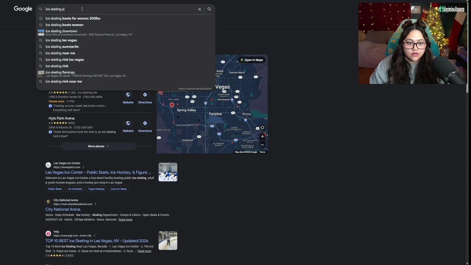Click the Las Vegas Ice Center favicon
The width and height of the screenshot is (471, 265).
pos(48,165)
